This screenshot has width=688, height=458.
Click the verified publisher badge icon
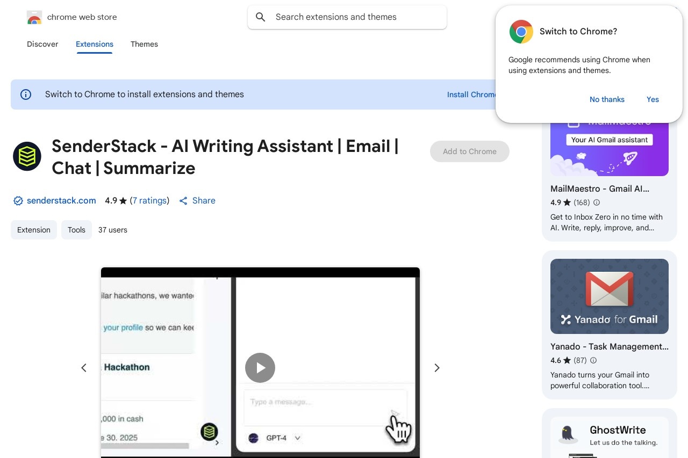point(18,201)
